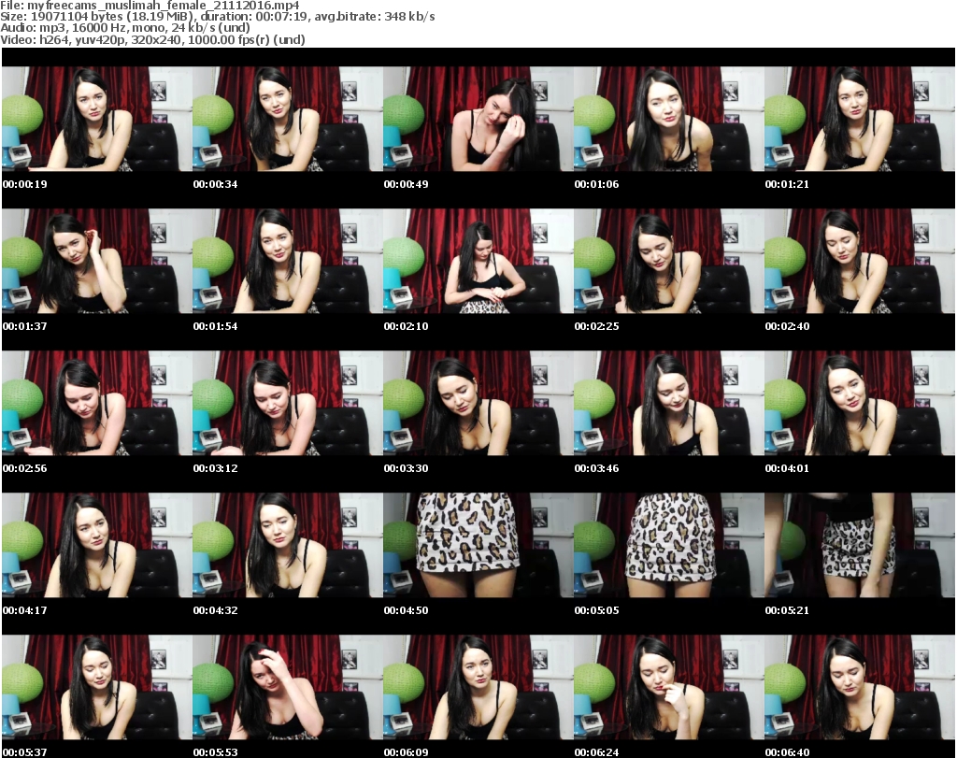Select the thumbnail frame stamped 00:05:21
The width and height of the screenshot is (957, 758).
[860, 546]
